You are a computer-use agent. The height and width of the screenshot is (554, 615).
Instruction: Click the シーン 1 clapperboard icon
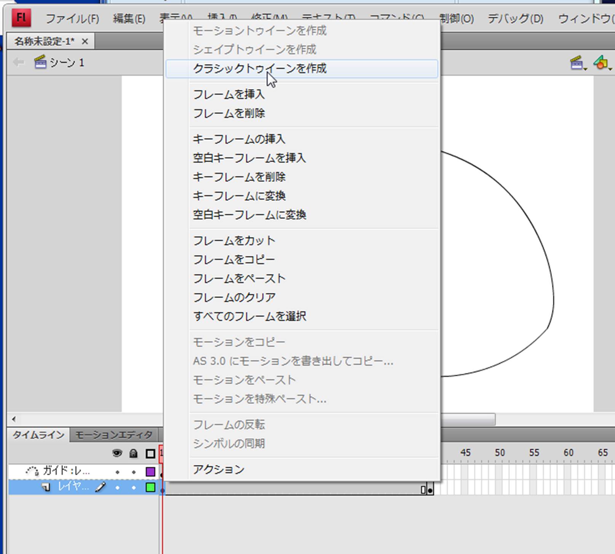click(x=40, y=62)
